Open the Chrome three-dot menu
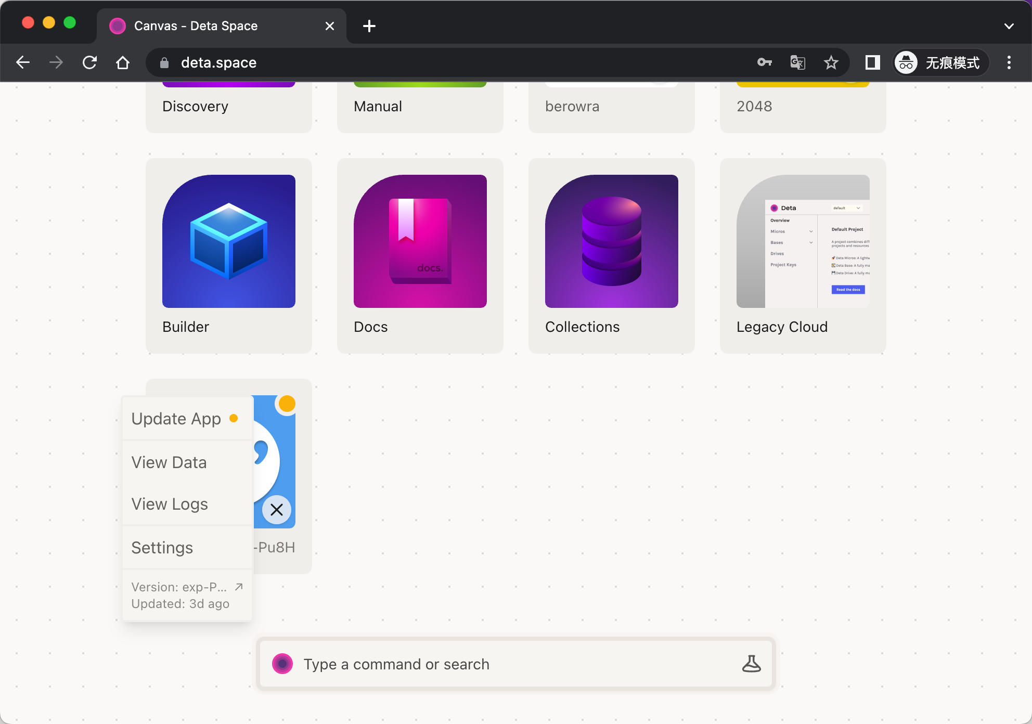 pyautogui.click(x=1009, y=62)
